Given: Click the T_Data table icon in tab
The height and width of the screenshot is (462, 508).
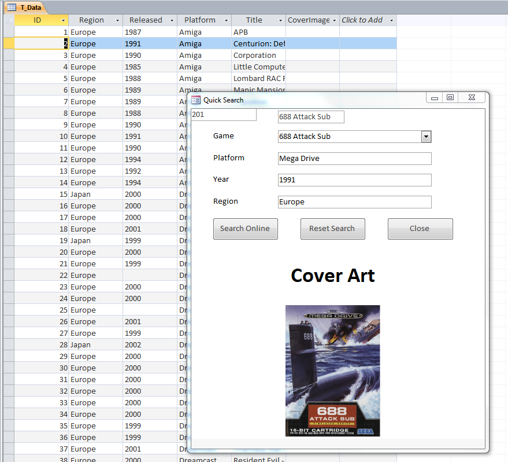Looking at the screenshot, I should pos(12,7).
